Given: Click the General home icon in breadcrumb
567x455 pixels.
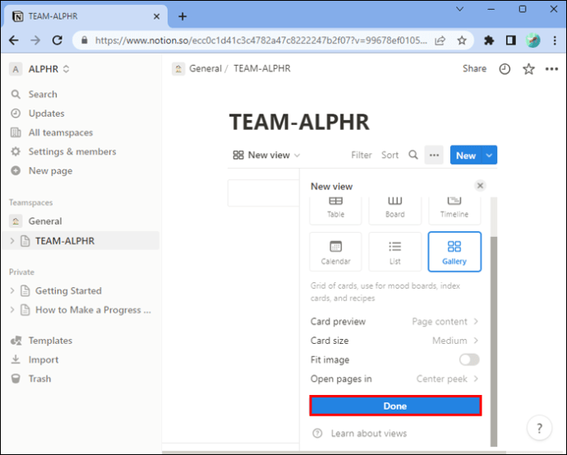Looking at the screenshot, I should [178, 69].
